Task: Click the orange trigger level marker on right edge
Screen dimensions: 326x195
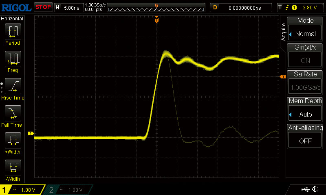Action: (282, 77)
